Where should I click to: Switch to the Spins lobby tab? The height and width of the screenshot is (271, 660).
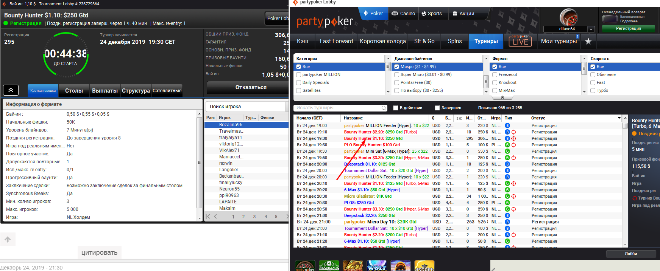(455, 41)
